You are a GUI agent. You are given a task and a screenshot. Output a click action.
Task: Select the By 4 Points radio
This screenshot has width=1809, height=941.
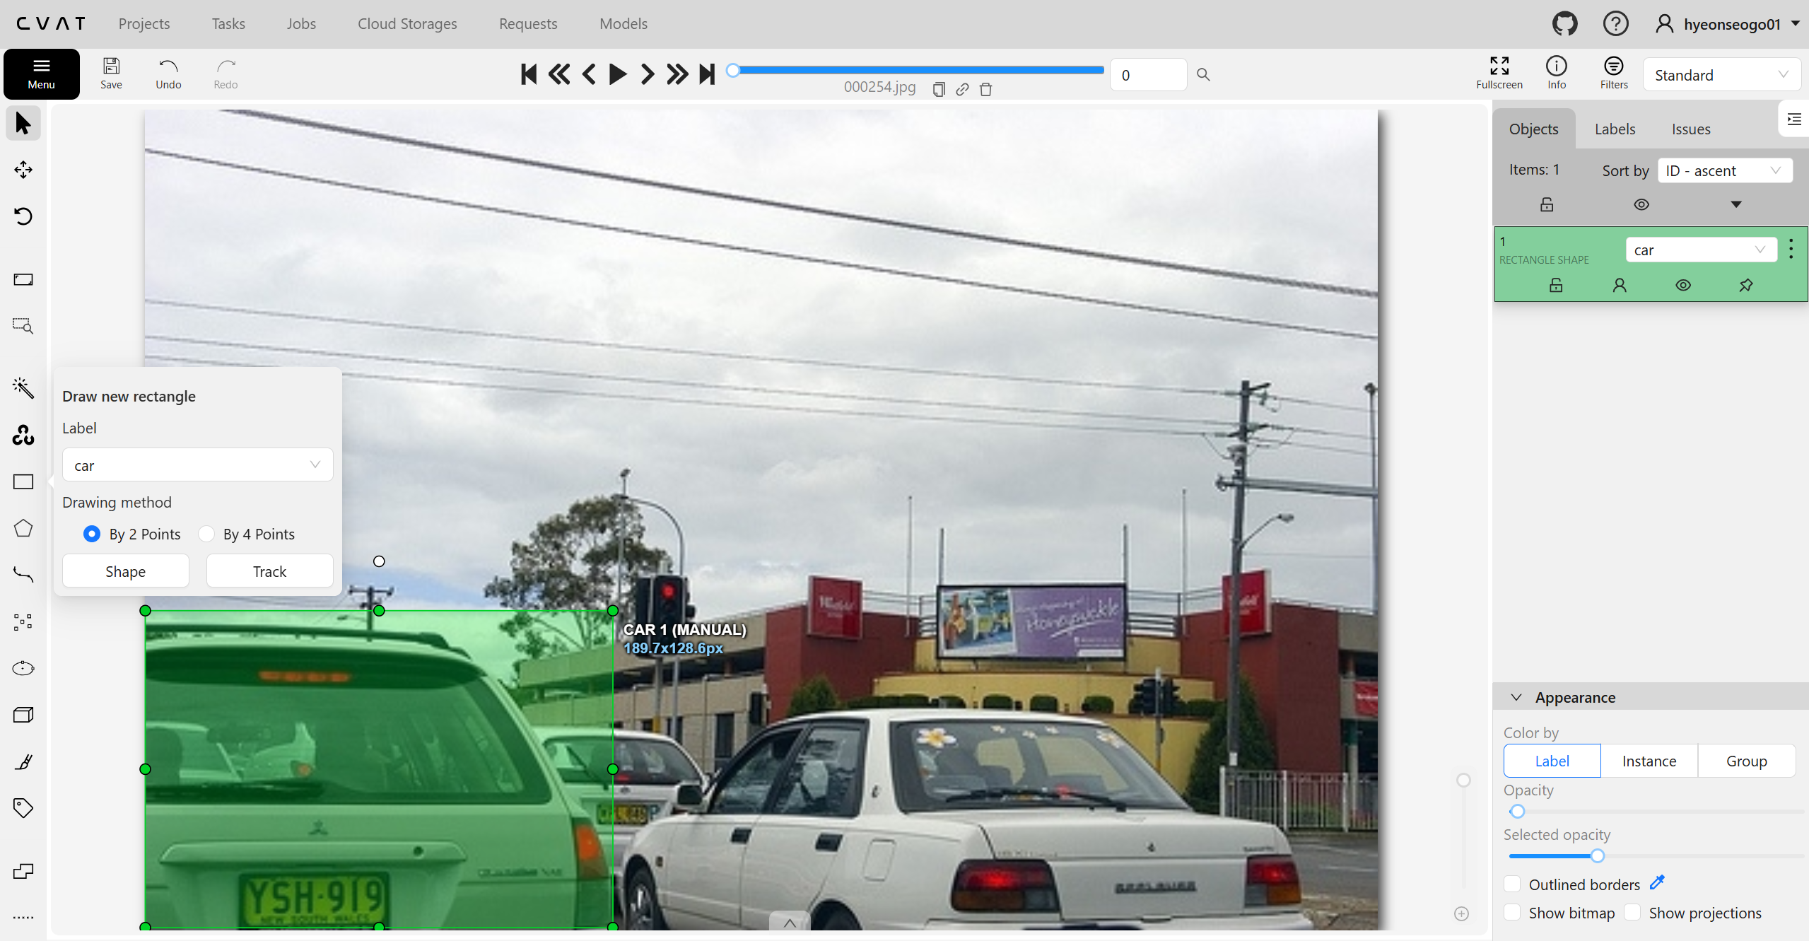206,534
